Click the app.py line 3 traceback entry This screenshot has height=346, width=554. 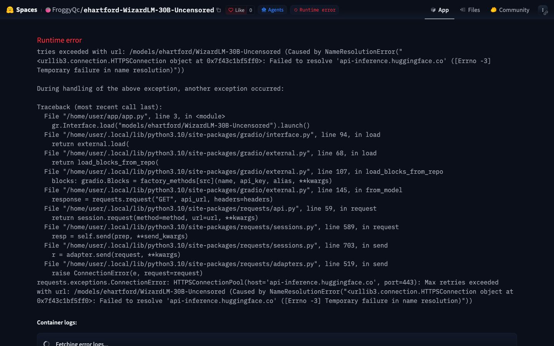click(135, 116)
